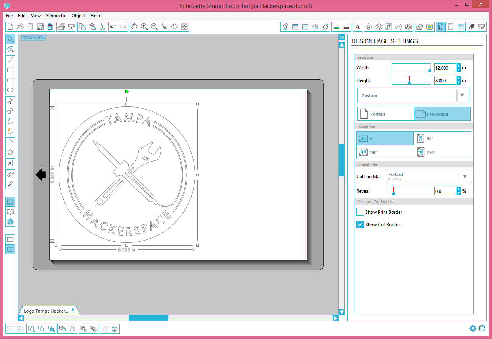
Task: Activate the pan hand tool
Action: click(134, 27)
